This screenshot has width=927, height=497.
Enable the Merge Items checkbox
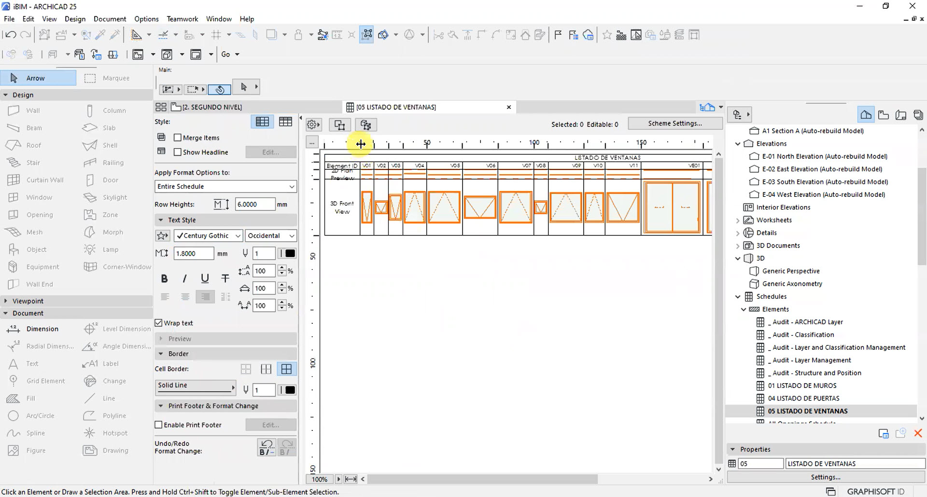click(177, 138)
